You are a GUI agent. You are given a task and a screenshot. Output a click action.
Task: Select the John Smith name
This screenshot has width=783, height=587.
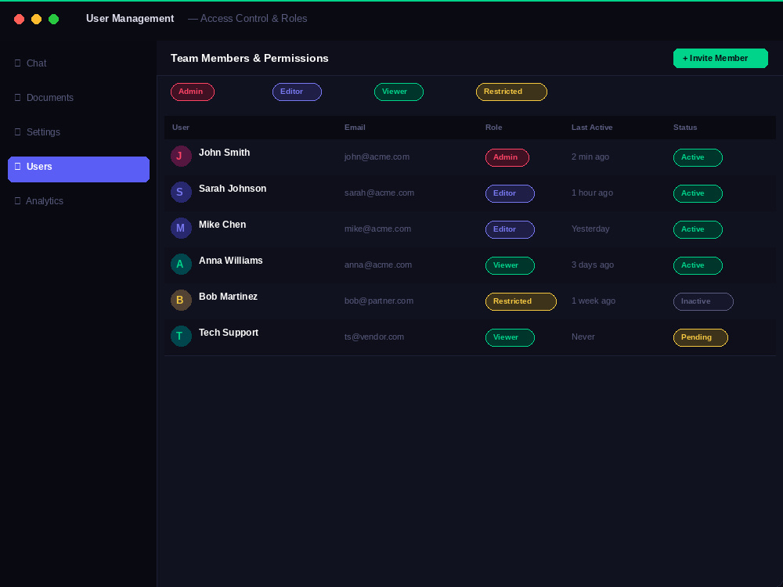[224, 153]
